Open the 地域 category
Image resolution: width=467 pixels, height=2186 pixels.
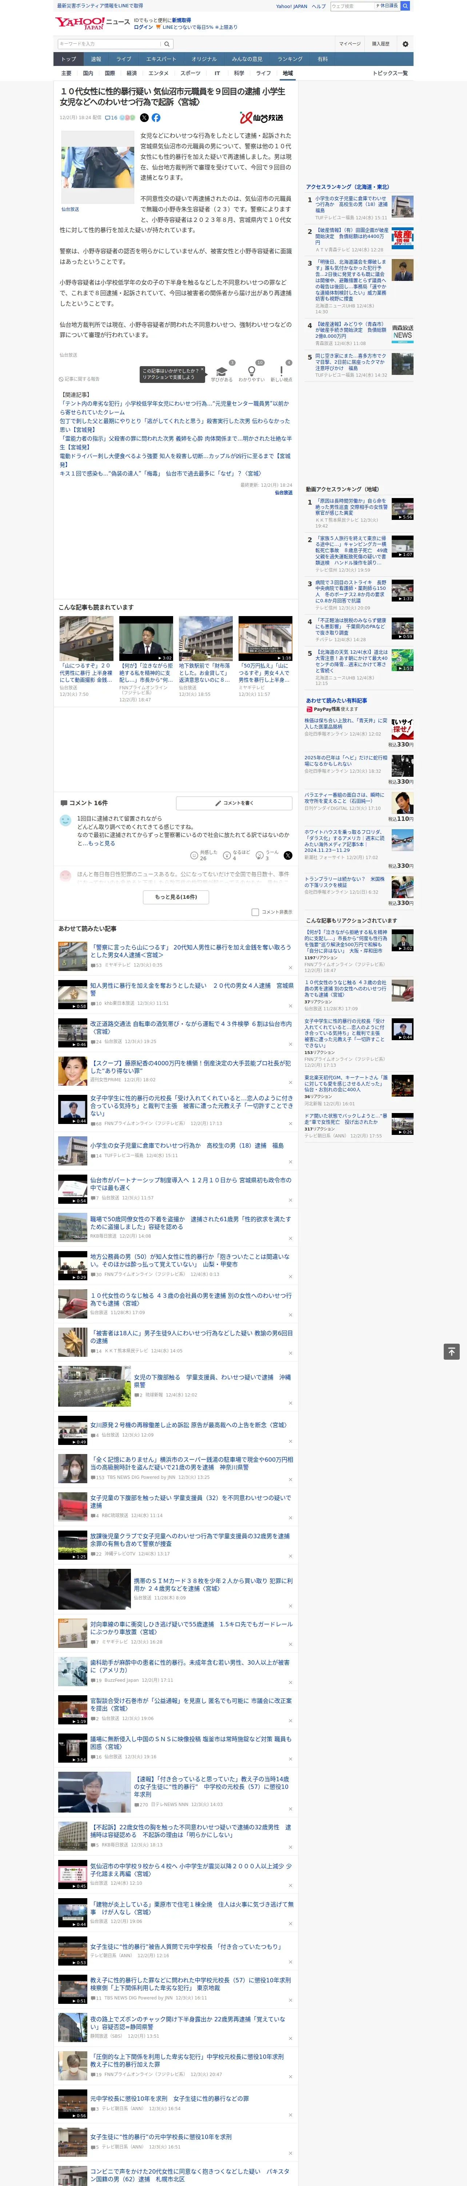point(287,73)
